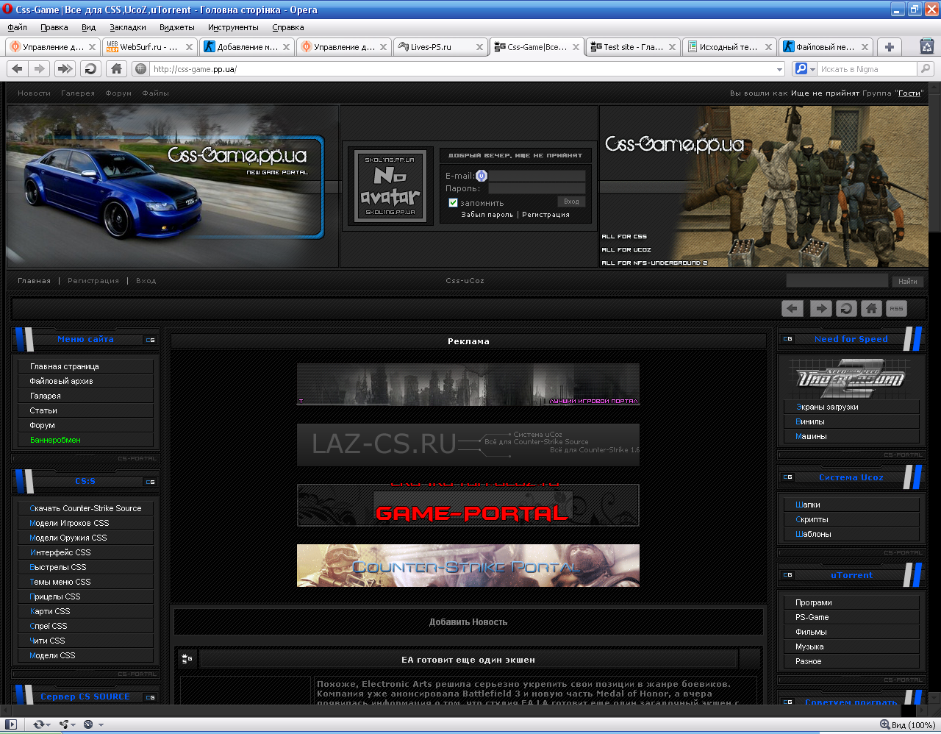Click the site's refresh icon button
Viewport: 941px width, 734px height.
tap(846, 308)
